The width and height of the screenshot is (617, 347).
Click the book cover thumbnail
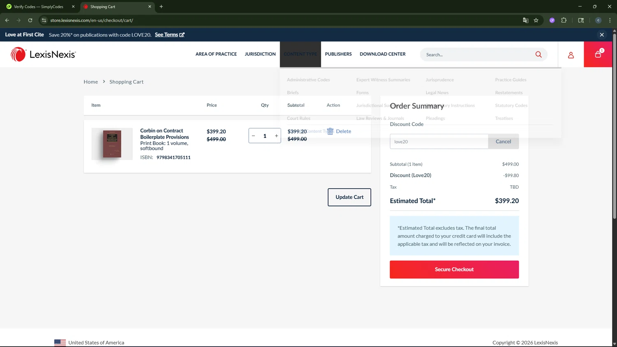[112, 144]
